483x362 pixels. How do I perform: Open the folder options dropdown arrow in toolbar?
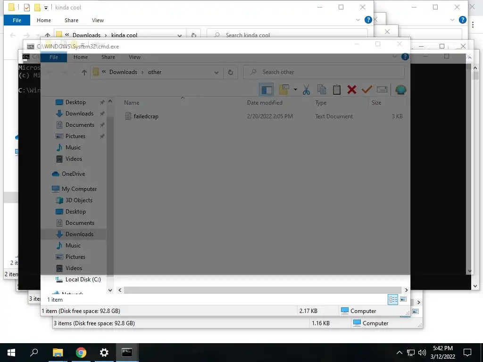pos(295,90)
